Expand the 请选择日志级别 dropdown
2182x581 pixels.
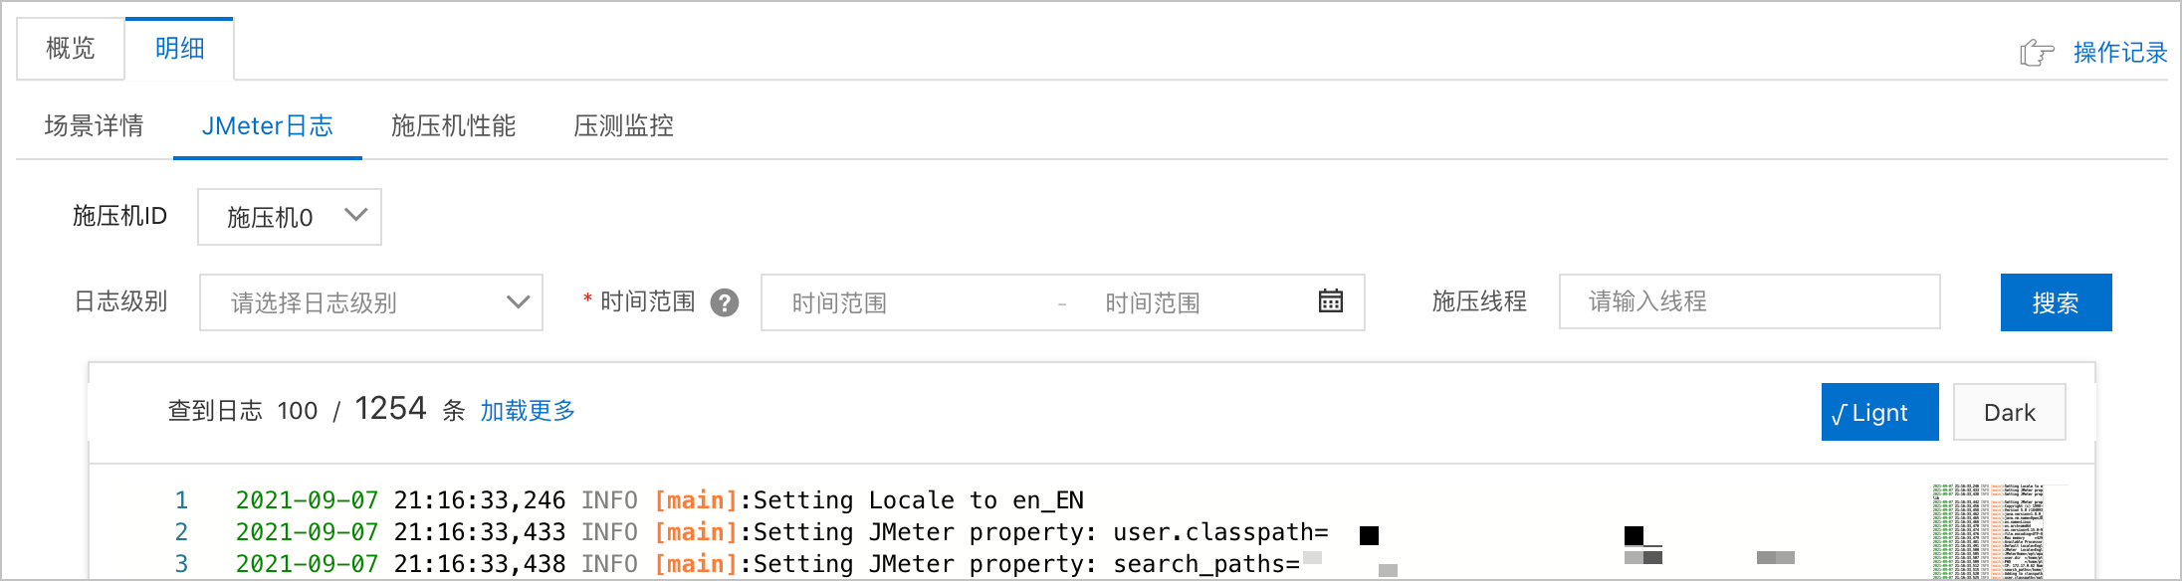371,302
